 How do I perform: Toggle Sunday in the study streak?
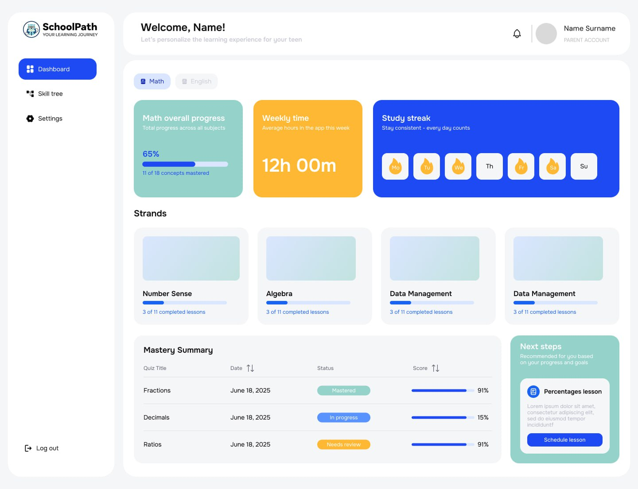(584, 166)
